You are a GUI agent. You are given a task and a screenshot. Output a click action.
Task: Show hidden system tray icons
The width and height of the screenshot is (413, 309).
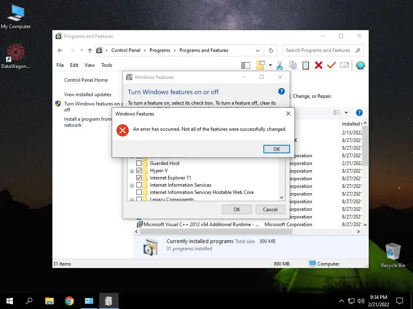point(341,301)
